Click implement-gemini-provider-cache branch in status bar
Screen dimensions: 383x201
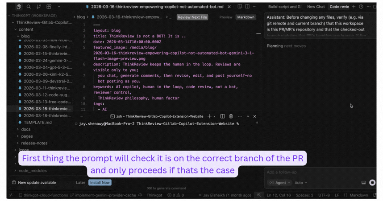(103, 195)
